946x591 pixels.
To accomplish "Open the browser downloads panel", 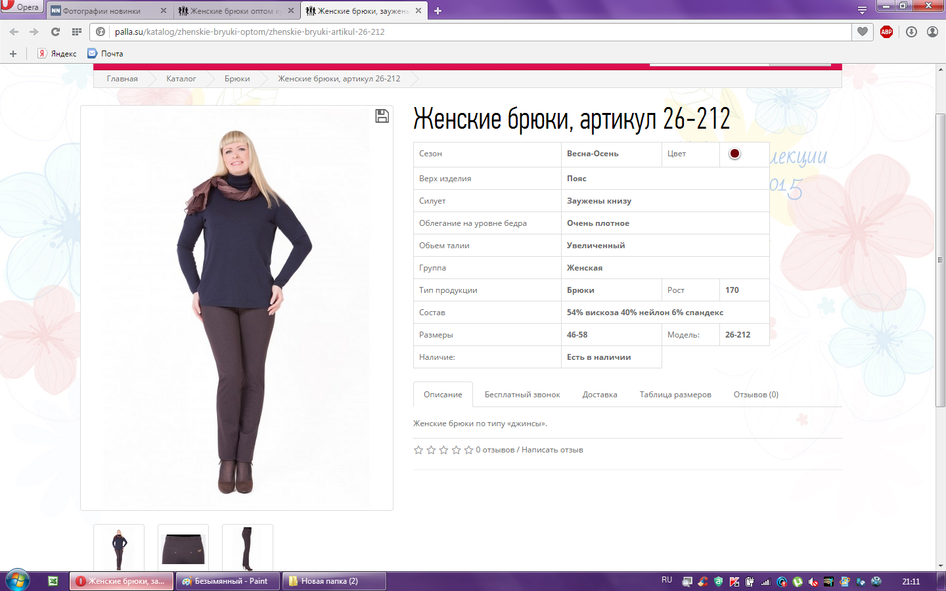I will (911, 32).
